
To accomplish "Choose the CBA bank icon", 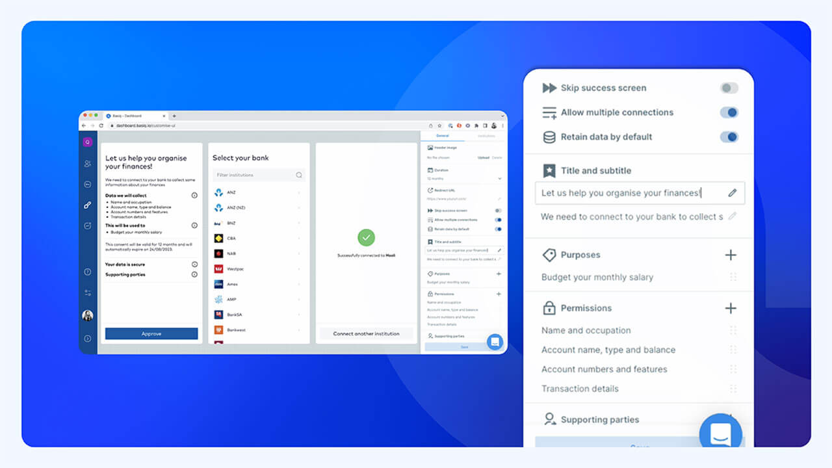I will (217, 238).
